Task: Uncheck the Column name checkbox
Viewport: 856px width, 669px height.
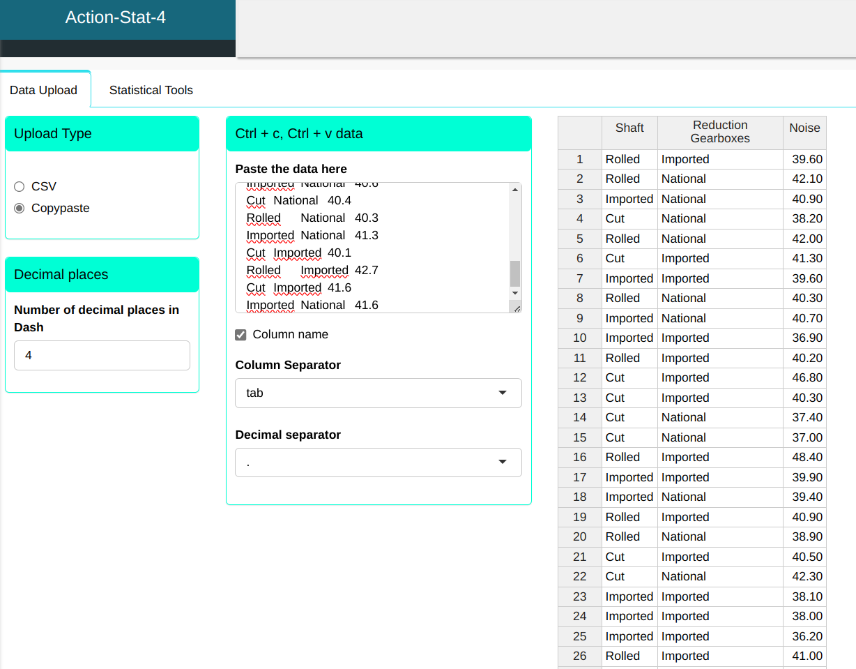Action: [241, 335]
